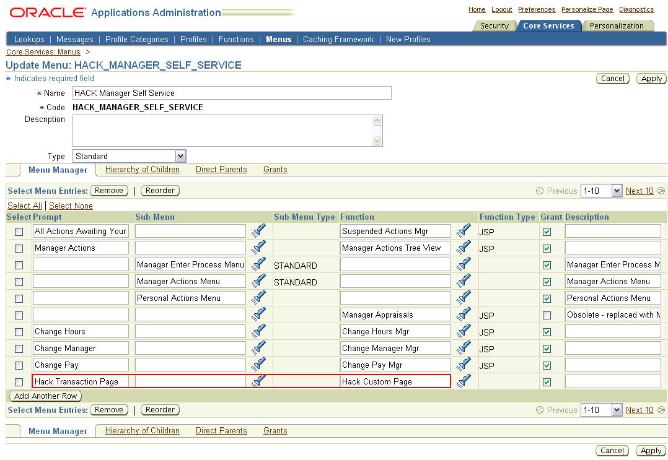Open flashlight search for the Personal Actions Menu row
668x460 pixels.
click(259, 298)
